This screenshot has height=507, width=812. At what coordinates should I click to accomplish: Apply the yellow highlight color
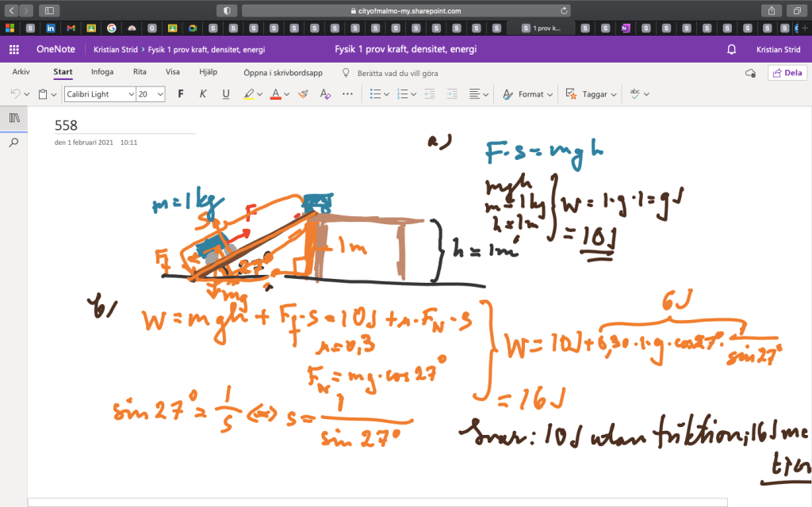coord(247,93)
